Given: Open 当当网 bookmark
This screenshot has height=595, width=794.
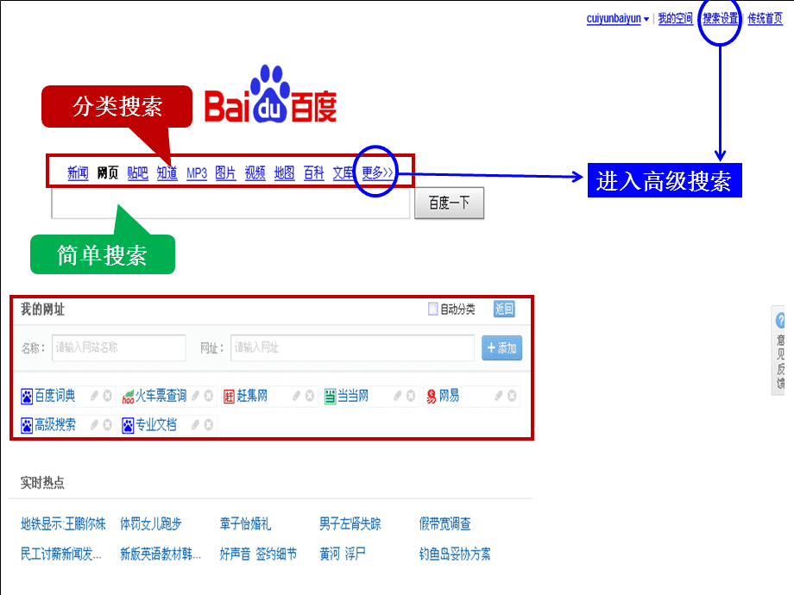Looking at the screenshot, I should click(x=353, y=396).
